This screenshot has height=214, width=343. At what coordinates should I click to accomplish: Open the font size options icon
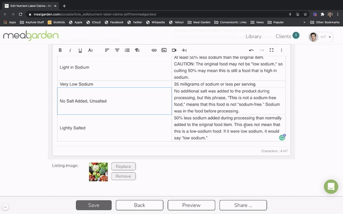click(90, 50)
